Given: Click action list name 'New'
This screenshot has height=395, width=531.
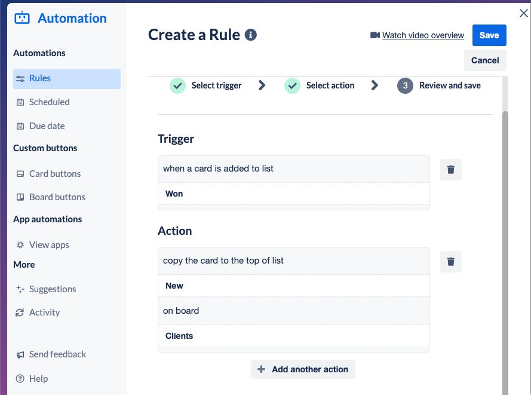Looking at the screenshot, I should pyautogui.click(x=174, y=286).
